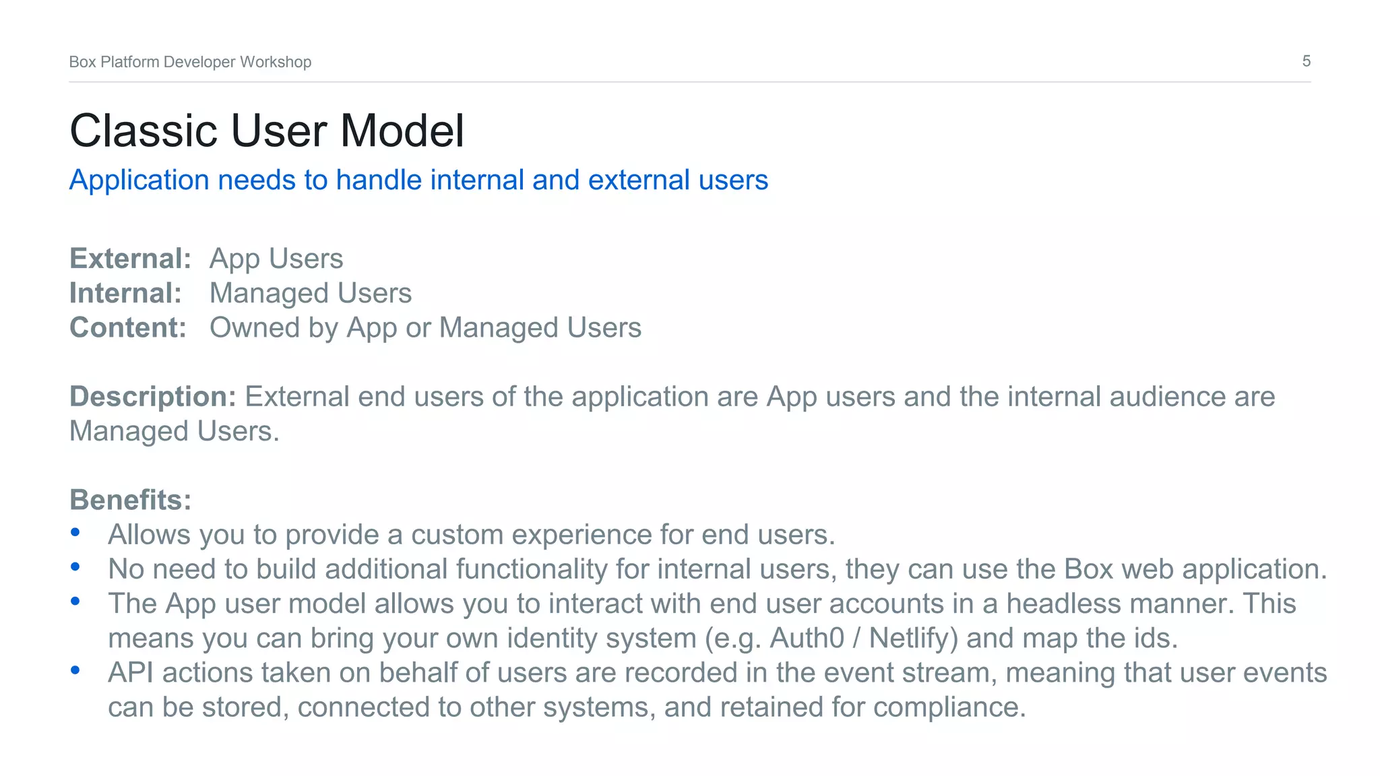Click the slide number 5
This screenshot has width=1380, height=776.
[1306, 61]
